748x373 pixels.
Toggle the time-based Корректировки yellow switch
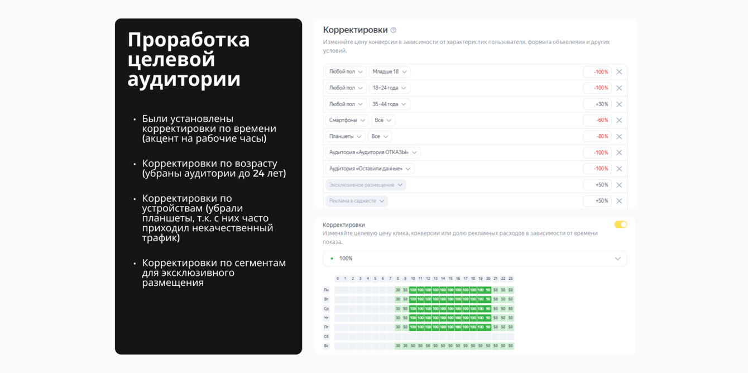pos(621,224)
